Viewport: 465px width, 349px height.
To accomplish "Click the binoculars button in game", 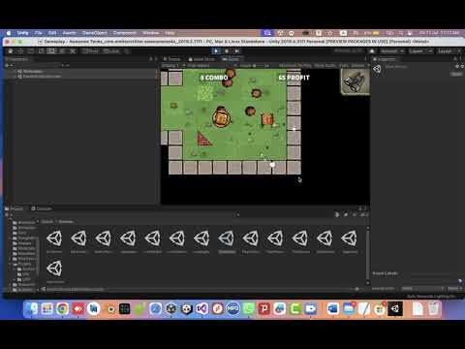I will [x=355, y=82].
